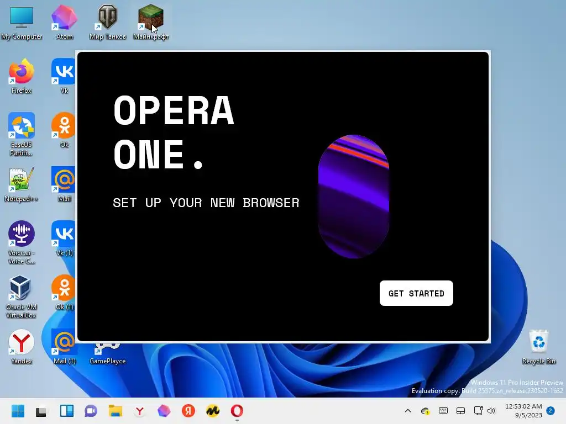Image resolution: width=566 pixels, height=424 pixels.
Task: Select the Mail desktop shortcut
Action: click(x=64, y=184)
